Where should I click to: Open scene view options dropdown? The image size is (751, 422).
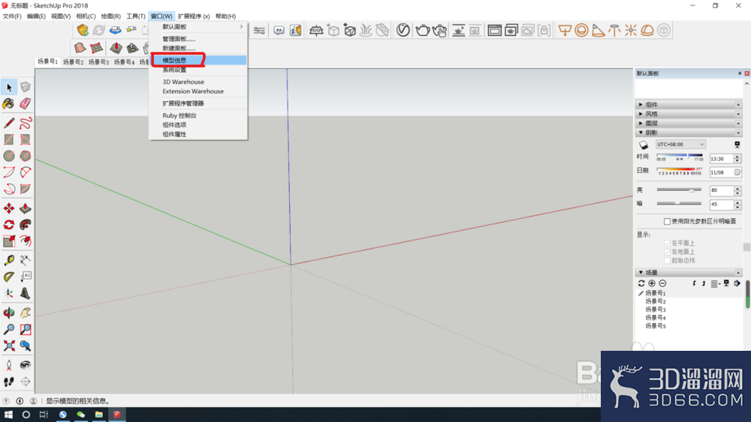tap(716, 284)
